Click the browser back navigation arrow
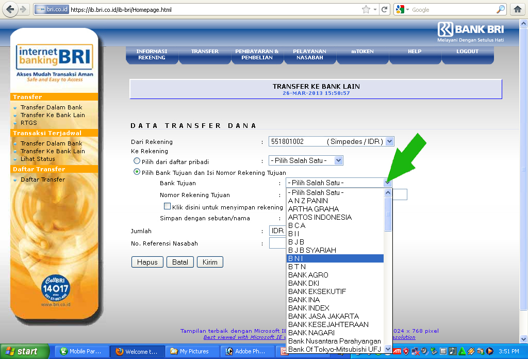528x359 pixels. pos(9,9)
